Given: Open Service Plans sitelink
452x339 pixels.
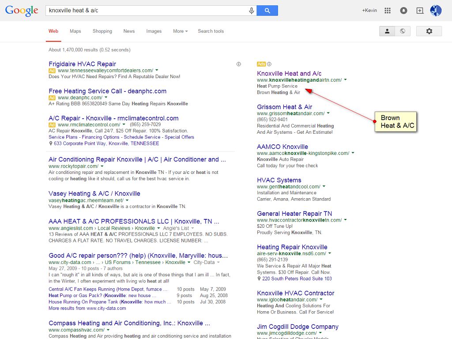Looking at the screenshot, I should pos(63,137).
